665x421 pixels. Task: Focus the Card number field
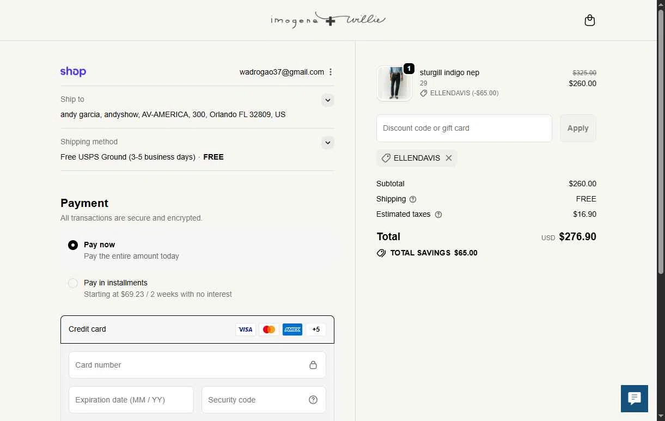[x=197, y=365]
